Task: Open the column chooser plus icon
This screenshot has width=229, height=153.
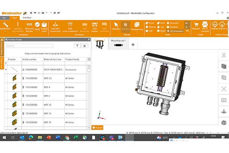Action: [x=89, y=59]
